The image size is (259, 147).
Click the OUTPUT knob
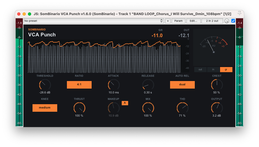pyautogui.click(x=217, y=108)
